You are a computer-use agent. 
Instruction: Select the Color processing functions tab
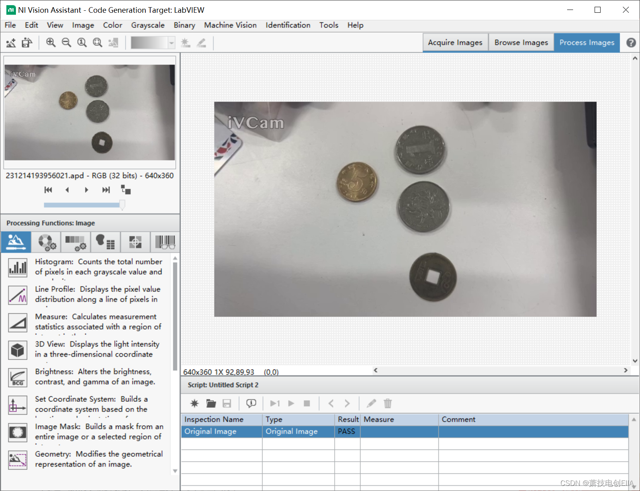[46, 242]
